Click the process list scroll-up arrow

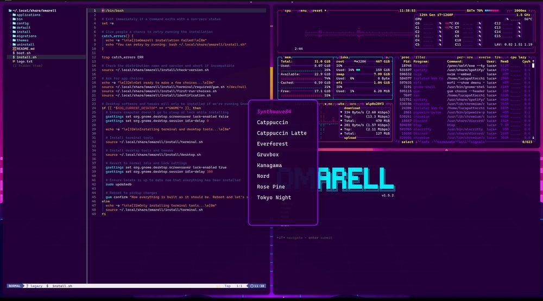(x=533, y=62)
